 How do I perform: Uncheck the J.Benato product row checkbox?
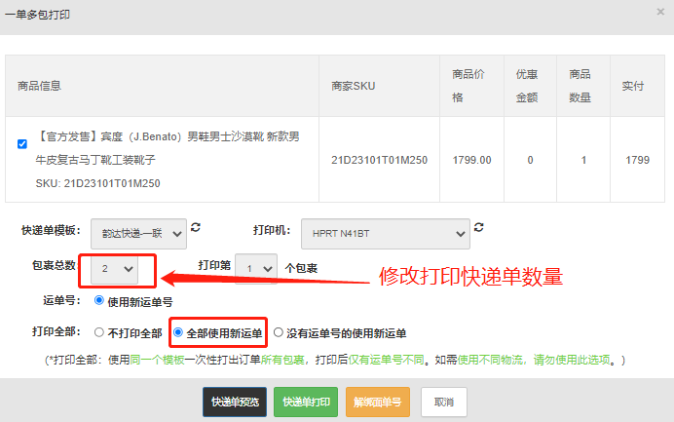22,144
